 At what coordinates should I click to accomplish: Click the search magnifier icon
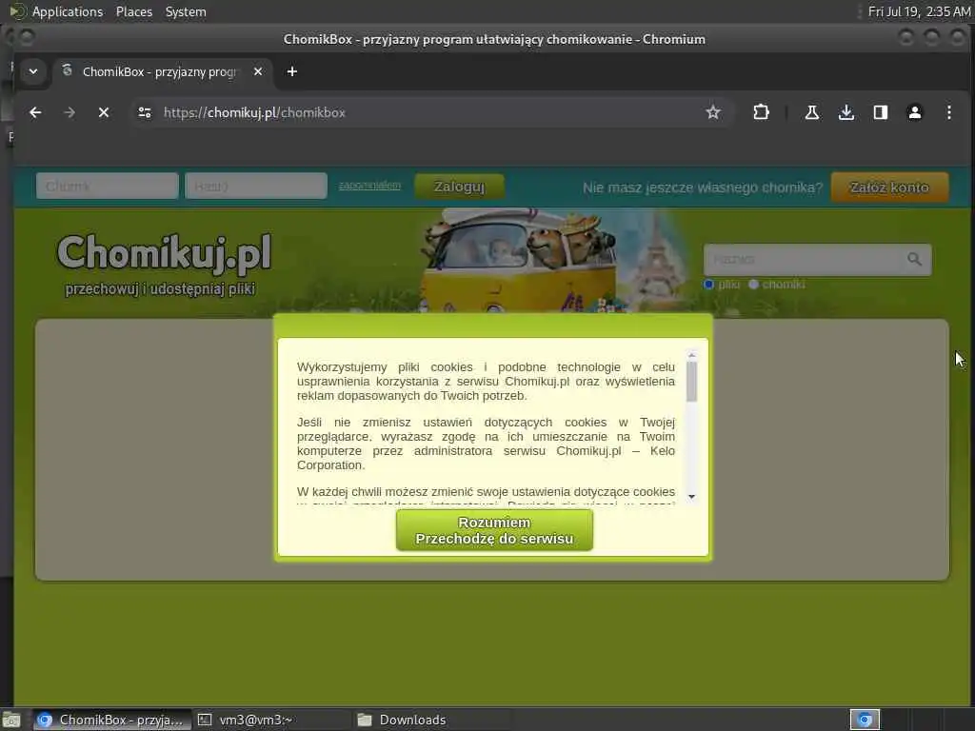[x=913, y=259]
